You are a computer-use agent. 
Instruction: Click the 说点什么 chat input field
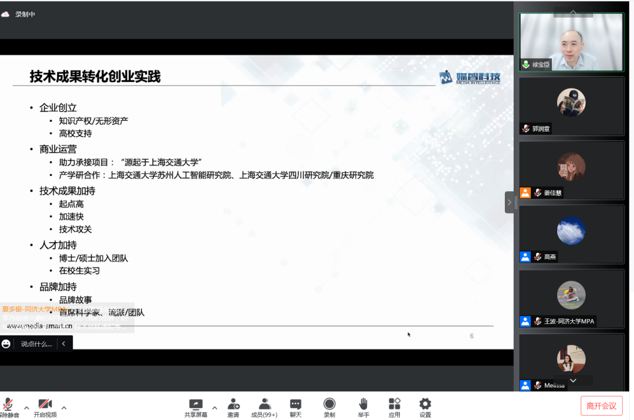[x=35, y=343]
